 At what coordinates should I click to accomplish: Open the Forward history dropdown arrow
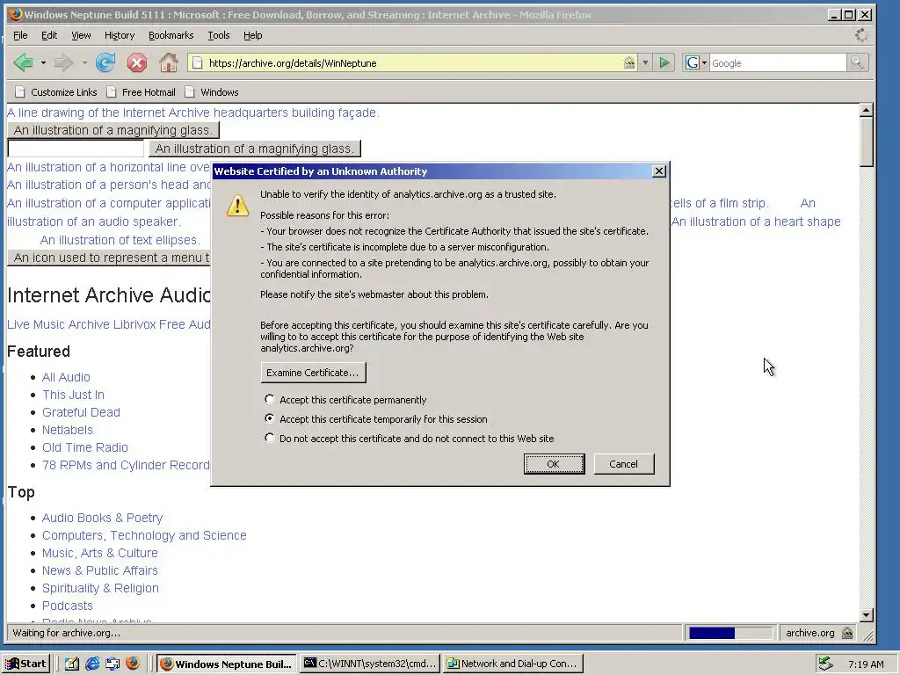pyautogui.click(x=83, y=62)
